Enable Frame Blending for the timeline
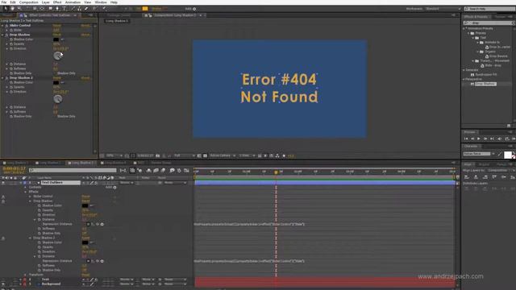 tap(156, 170)
